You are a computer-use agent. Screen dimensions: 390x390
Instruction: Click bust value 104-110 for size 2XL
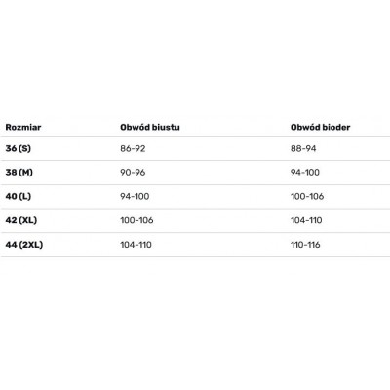[x=136, y=245]
